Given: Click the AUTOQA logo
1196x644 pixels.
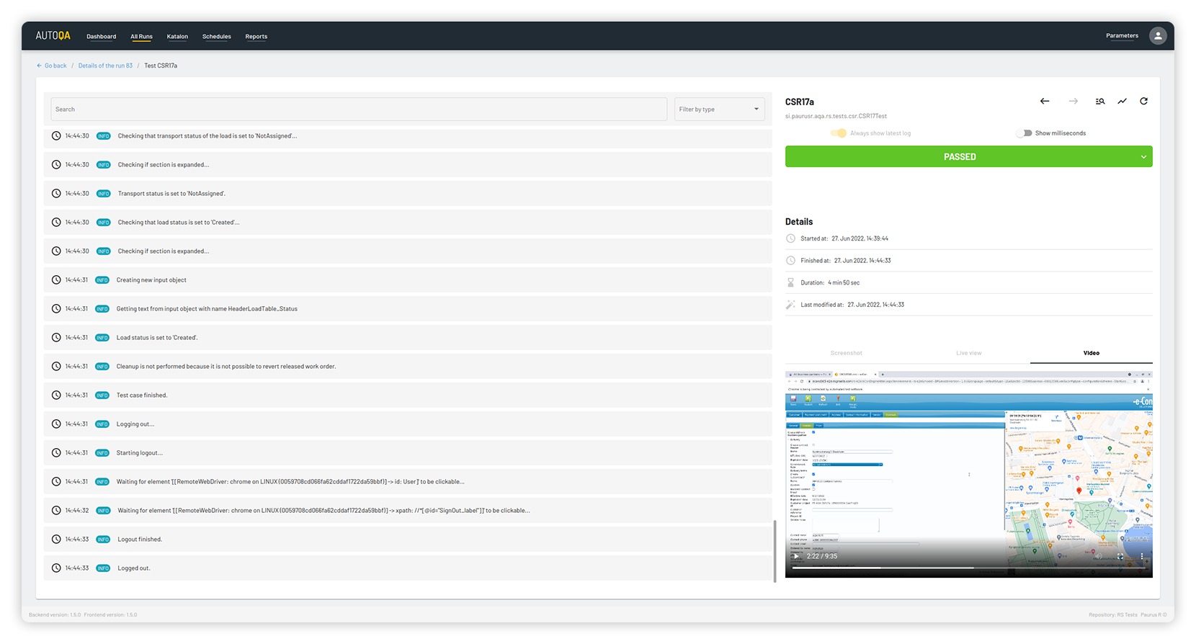Looking at the screenshot, I should pyautogui.click(x=53, y=36).
